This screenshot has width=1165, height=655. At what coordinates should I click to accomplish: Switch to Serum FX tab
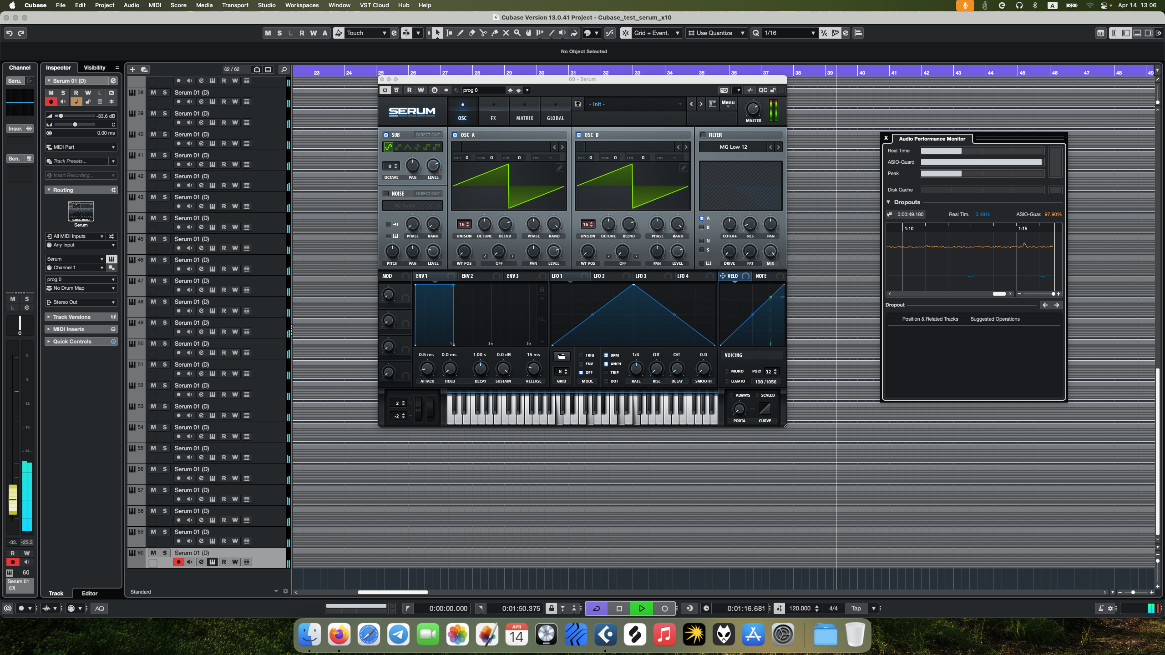[x=493, y=111]
